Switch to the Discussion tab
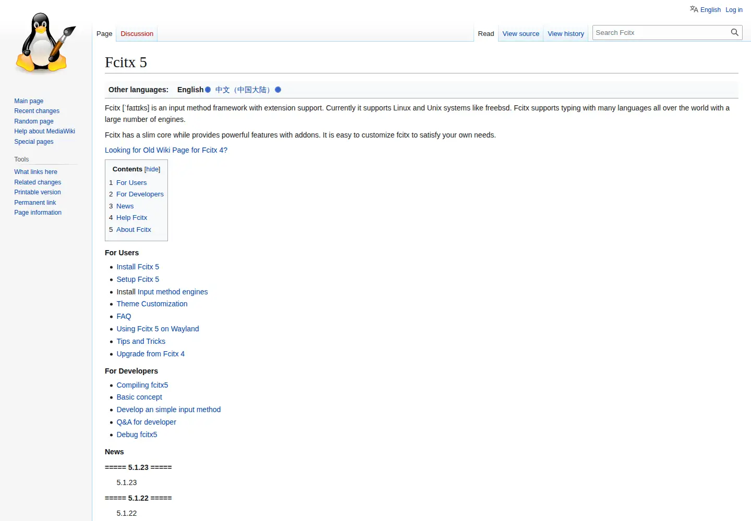The height and width of the screenshot is (521, 751). click(137, 33)
